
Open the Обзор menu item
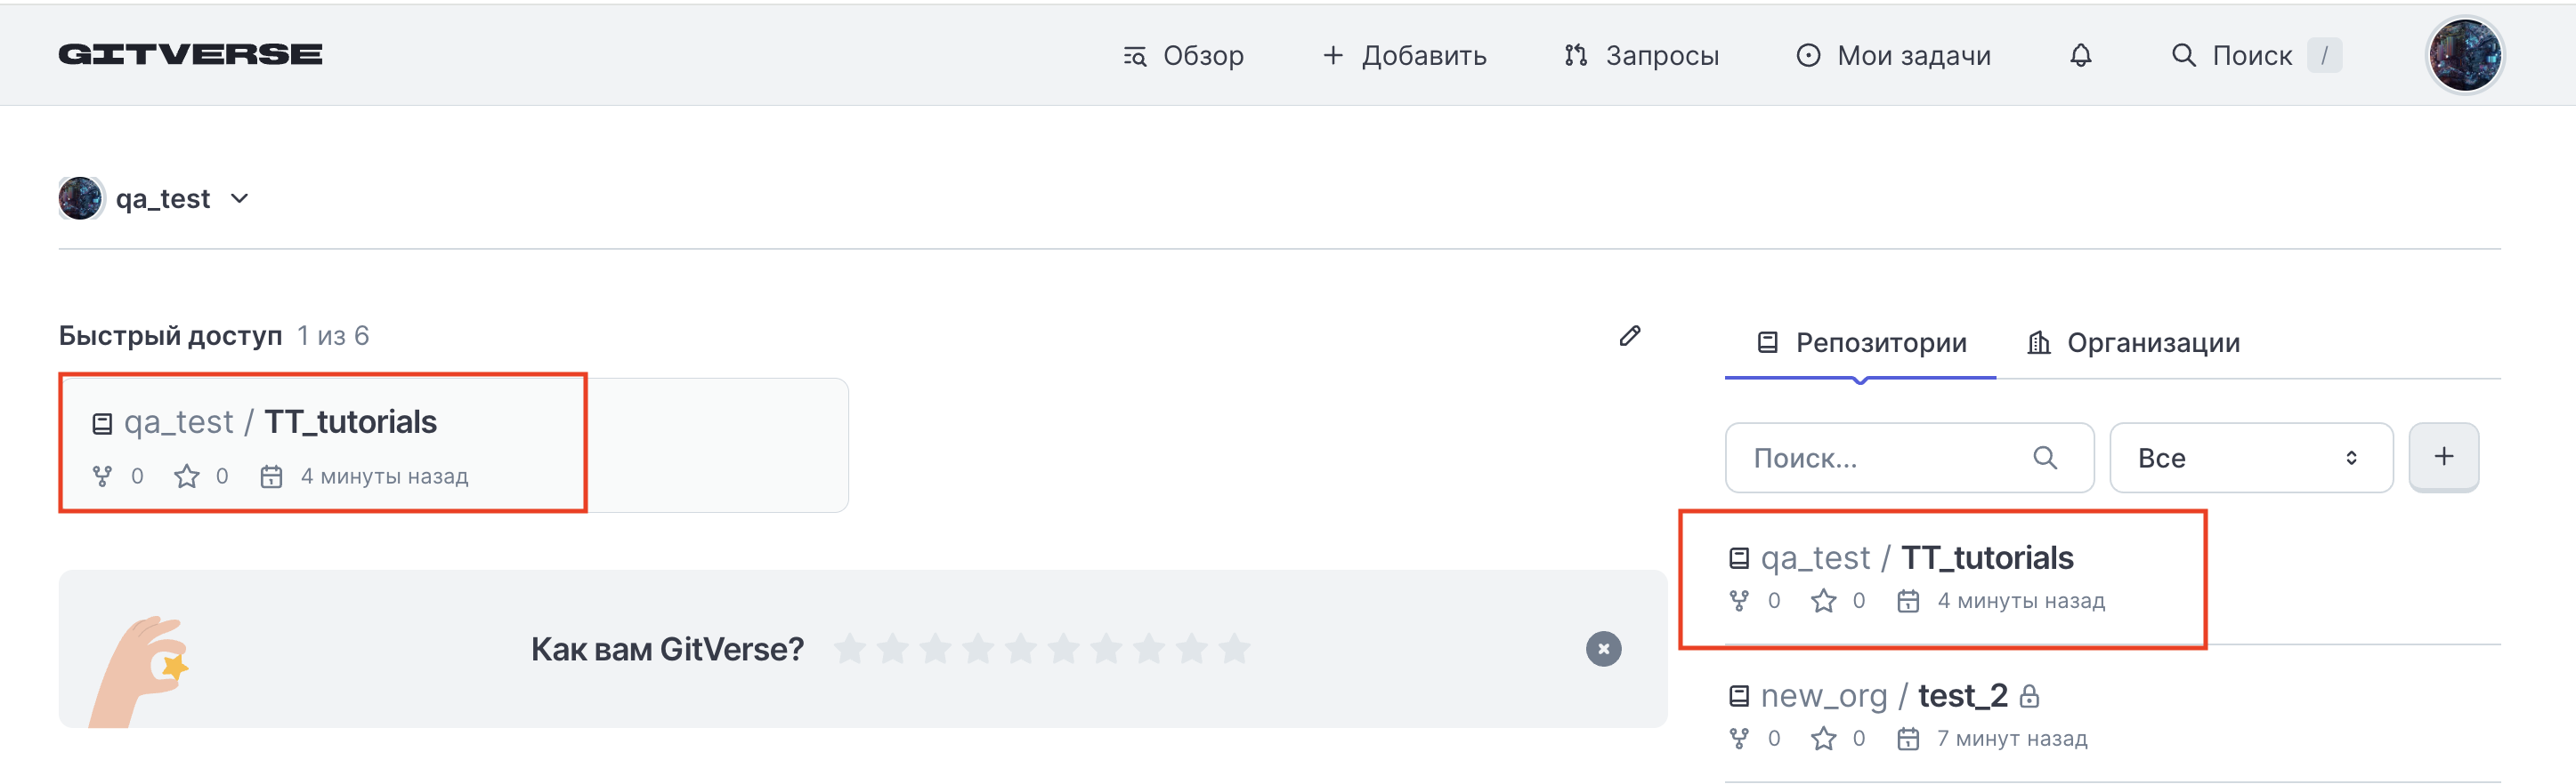tap(1183, 55)
